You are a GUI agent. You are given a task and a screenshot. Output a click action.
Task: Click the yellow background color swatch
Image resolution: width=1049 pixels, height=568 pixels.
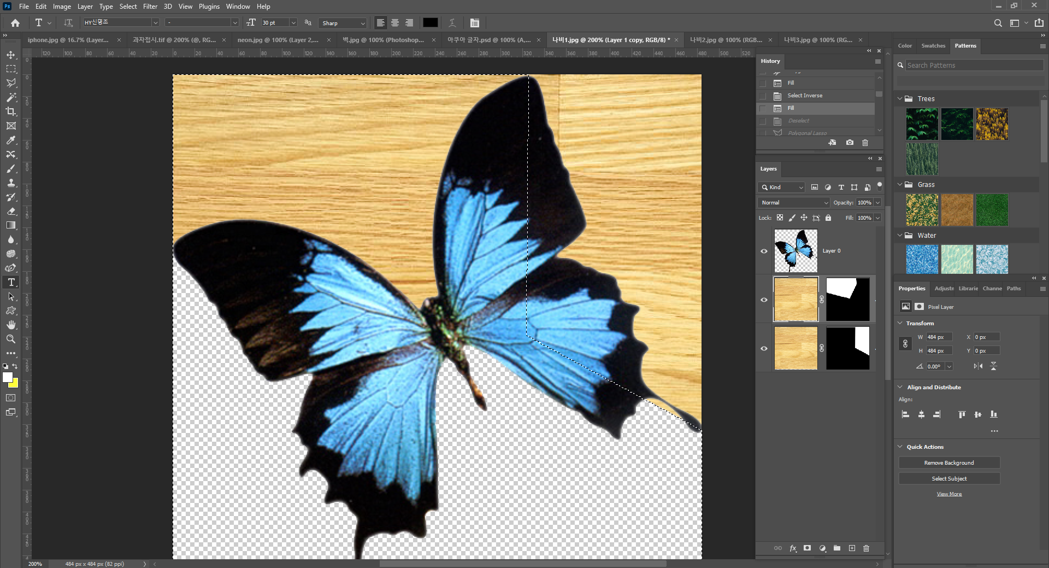(x=14, y=384)
